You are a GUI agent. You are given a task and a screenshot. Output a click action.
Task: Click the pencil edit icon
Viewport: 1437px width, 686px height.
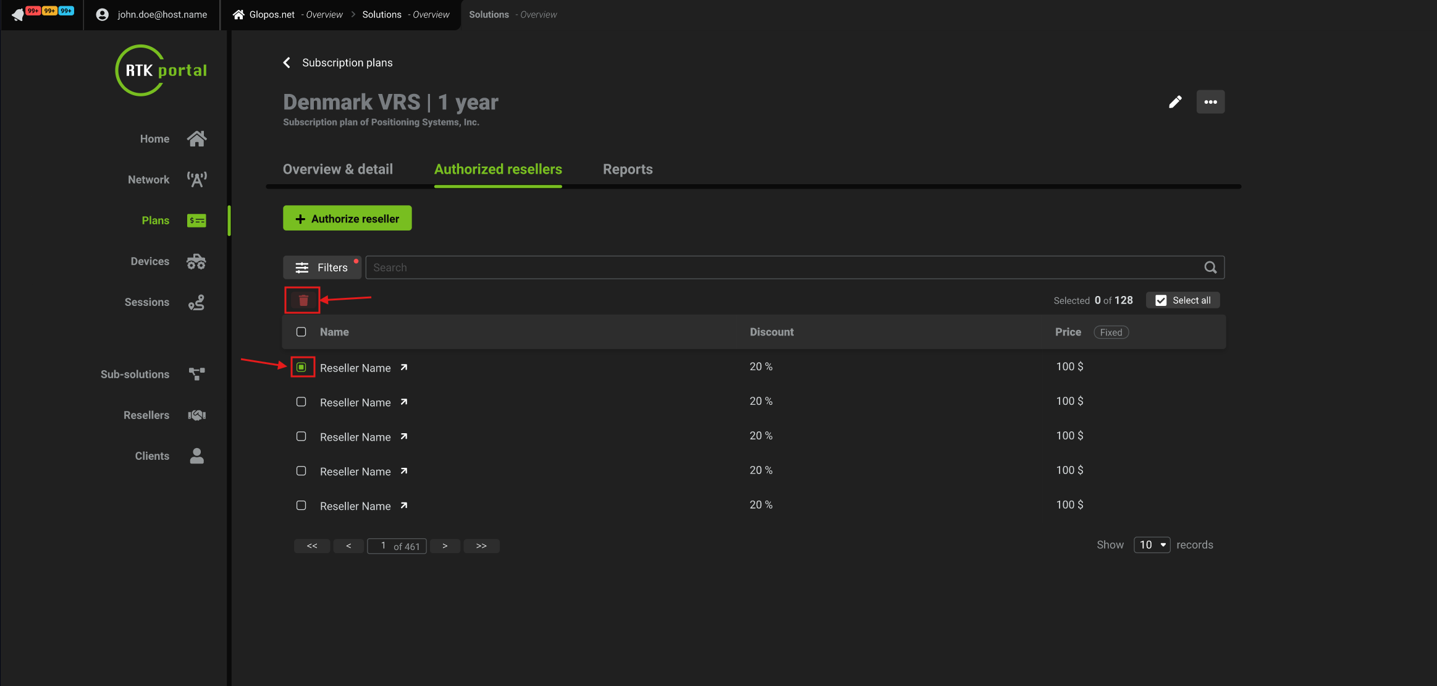point(1175,102)
